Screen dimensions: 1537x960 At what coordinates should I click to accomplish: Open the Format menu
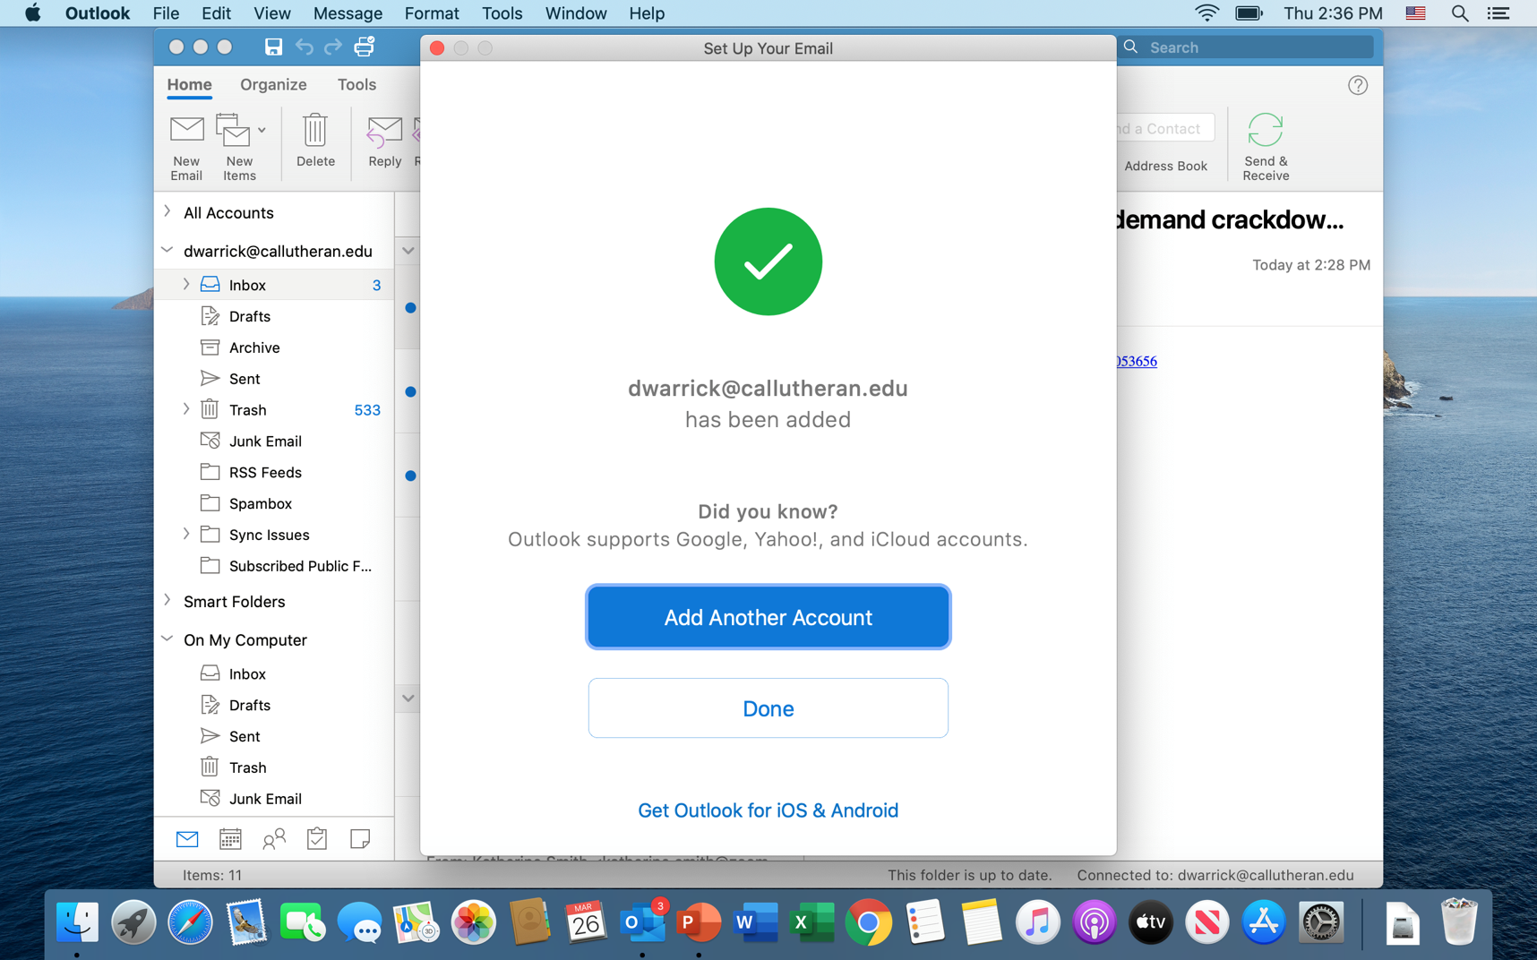pyautogui.click(x=432, y=13)
